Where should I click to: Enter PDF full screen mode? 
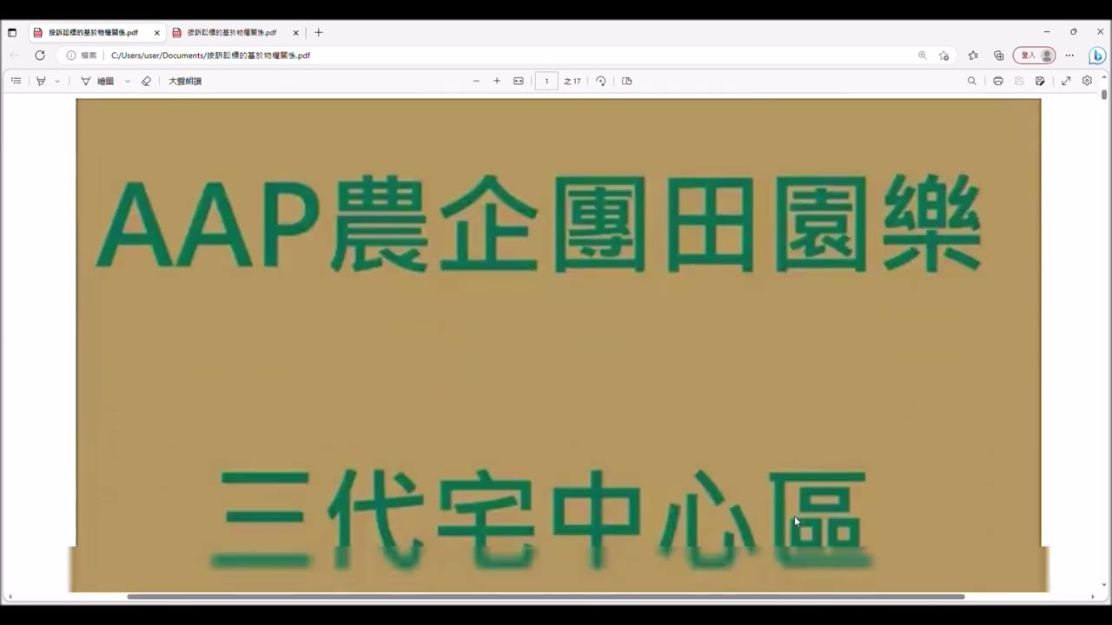(1066, 81)
